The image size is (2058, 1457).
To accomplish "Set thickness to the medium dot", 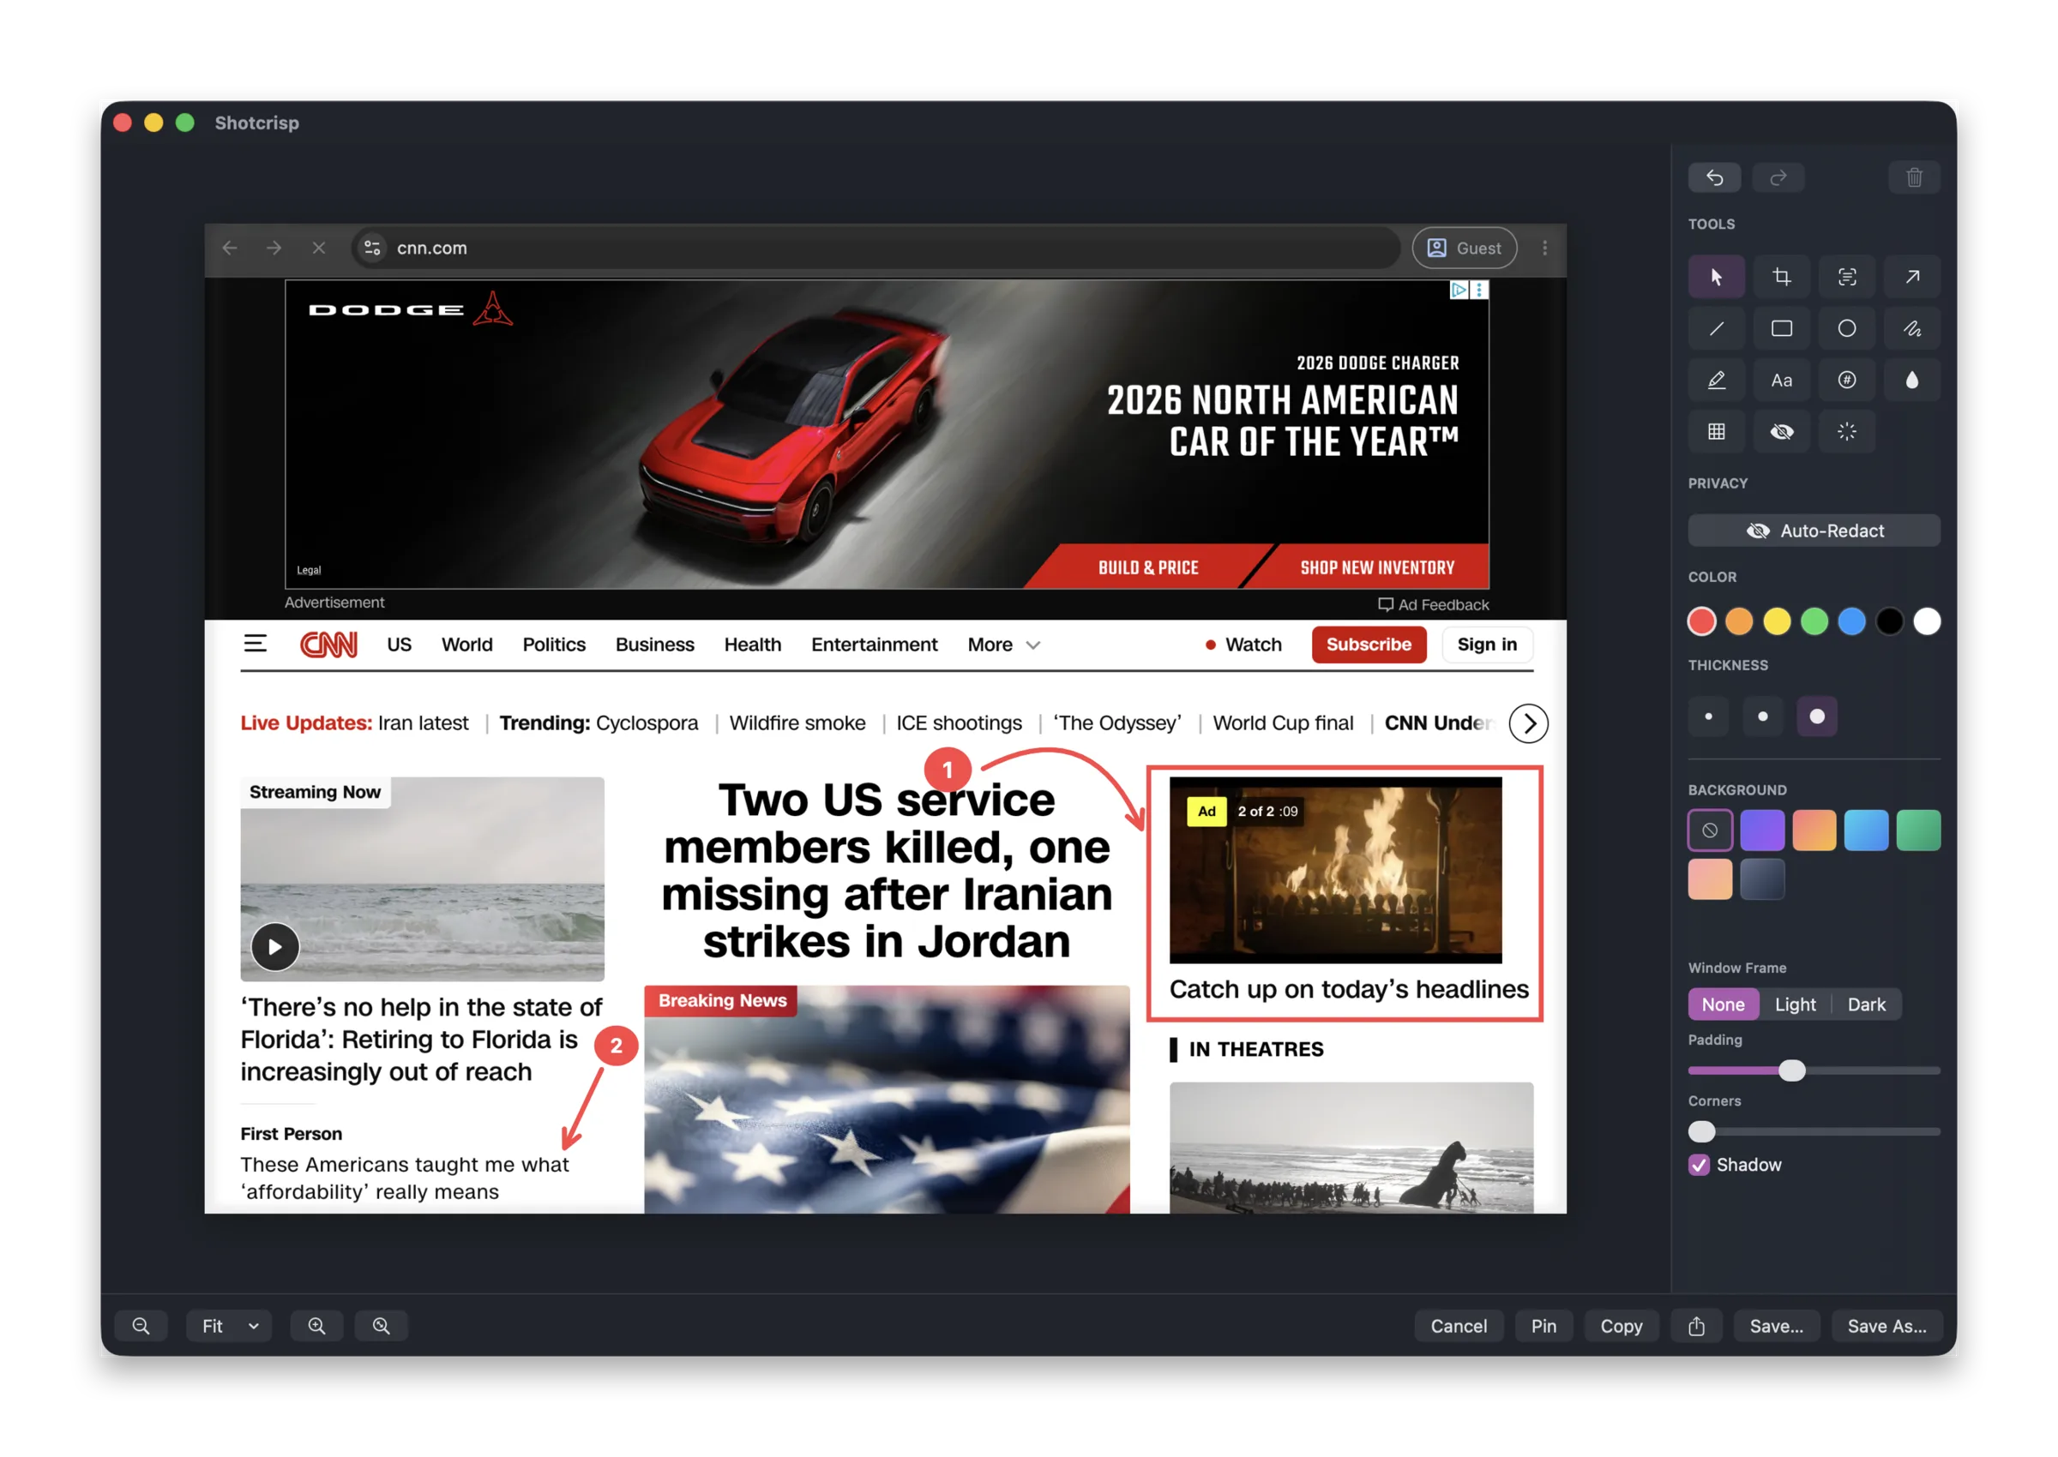I will (x=1763, y=716).
